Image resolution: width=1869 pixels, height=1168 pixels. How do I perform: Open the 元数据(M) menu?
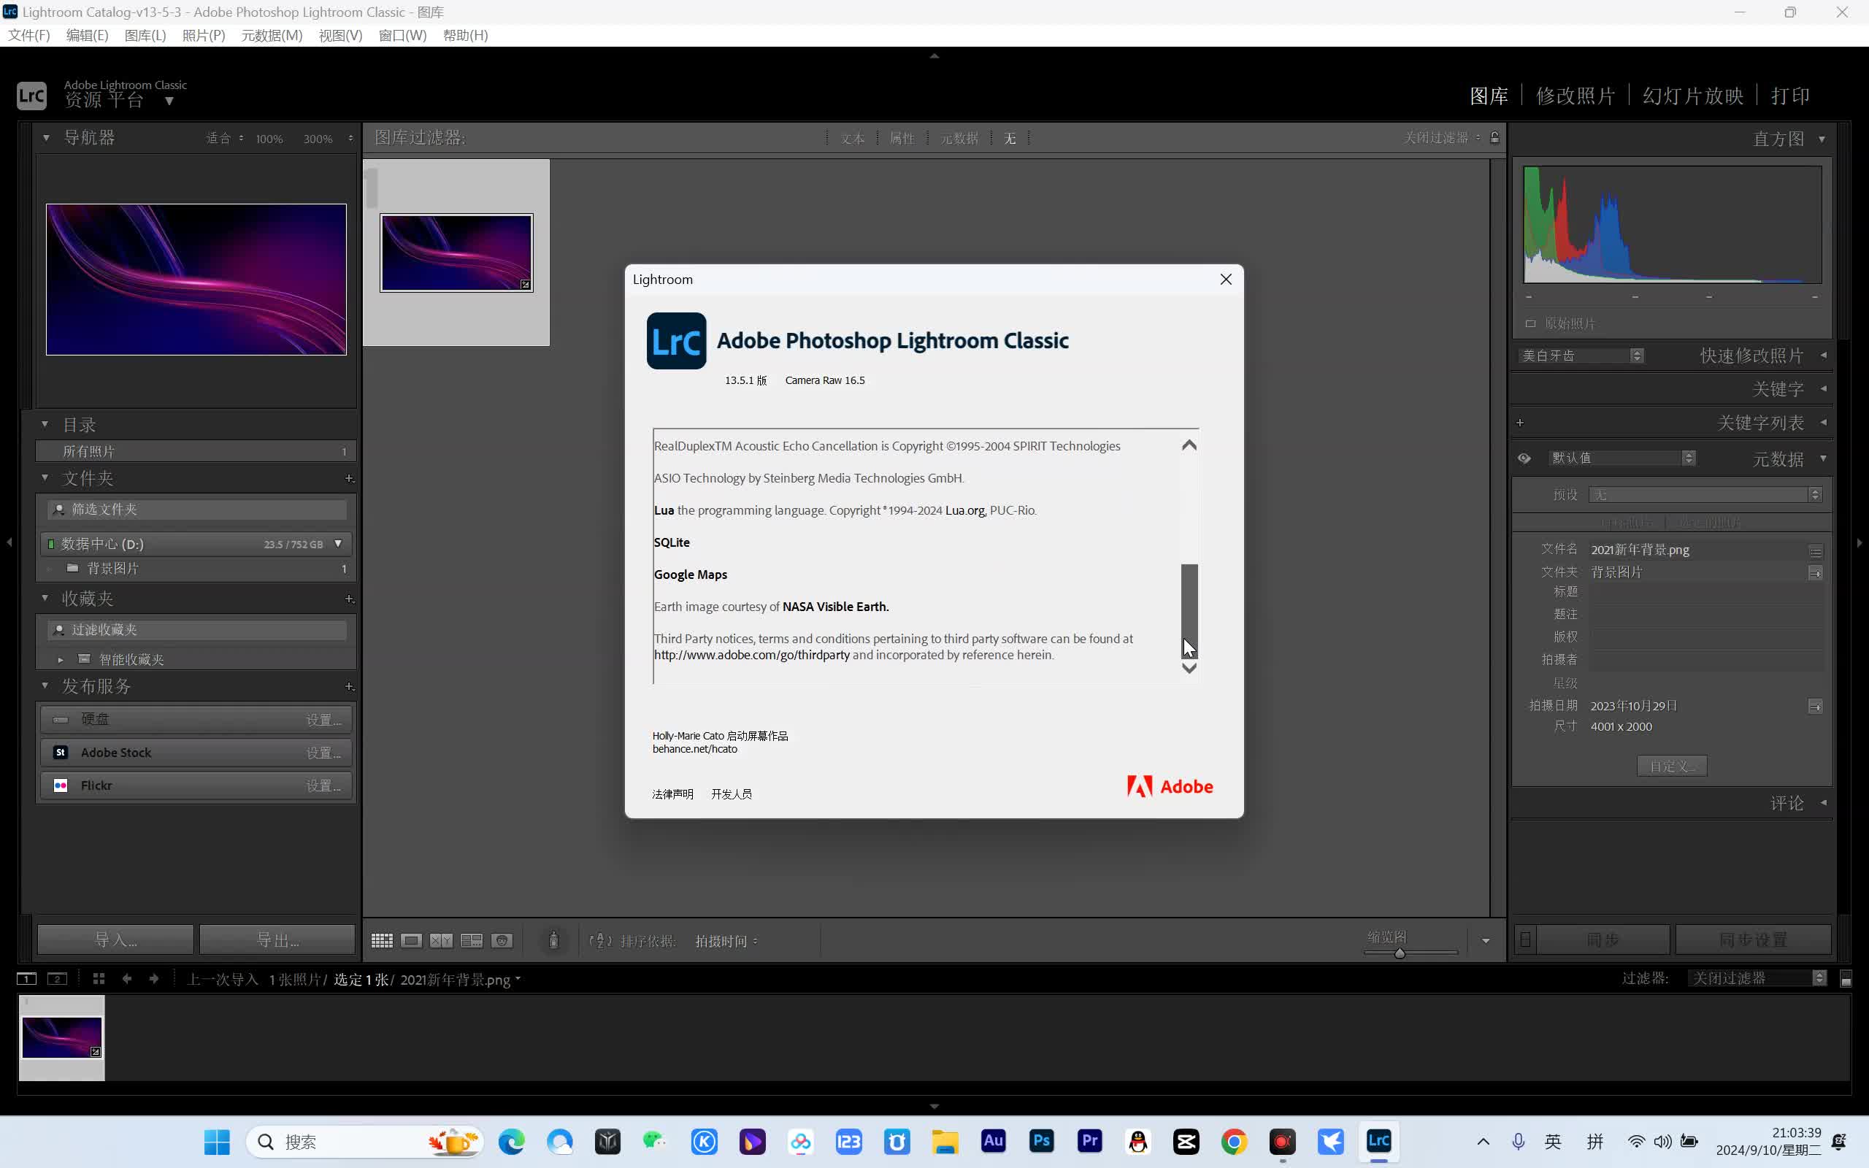[x=271, y=36]
